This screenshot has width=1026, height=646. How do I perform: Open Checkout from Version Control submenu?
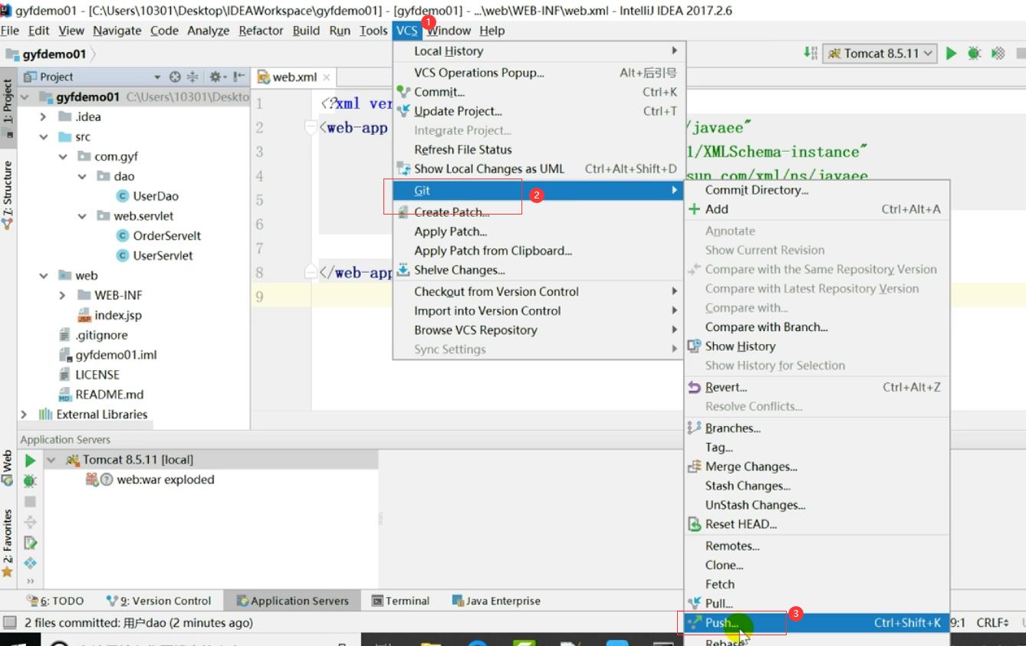point(538,291)
